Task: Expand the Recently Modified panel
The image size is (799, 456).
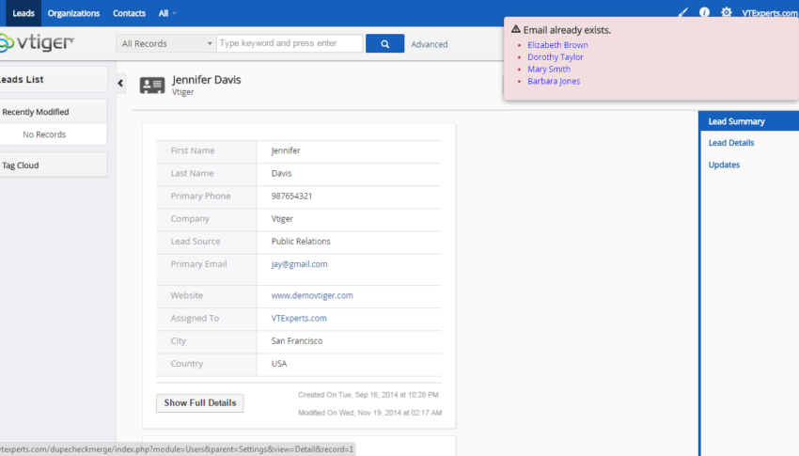Action: [54, 112]
